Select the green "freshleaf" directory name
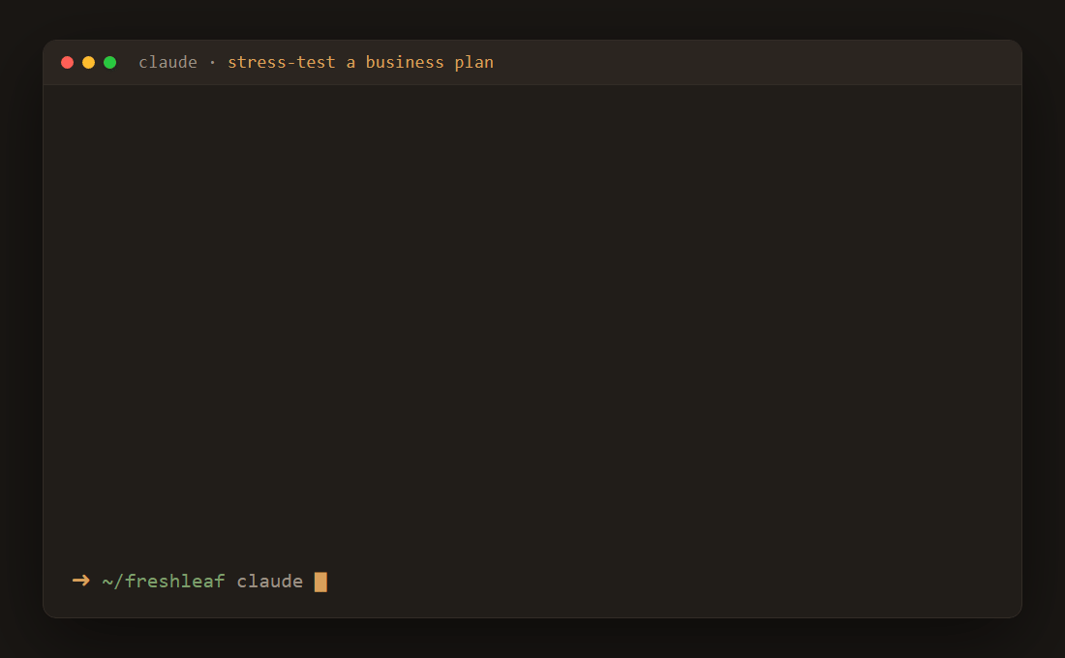This screenshot has width=1065, height=658. (x=174, y=582)
